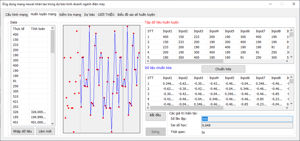
Task: Select the 253 row in Data list
Action: (31, 107)
